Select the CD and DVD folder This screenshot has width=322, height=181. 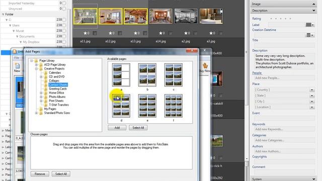point(57,76)
